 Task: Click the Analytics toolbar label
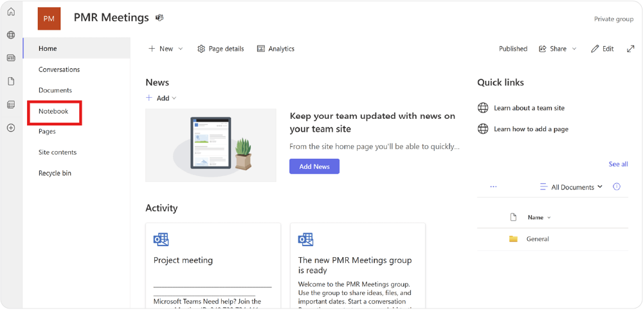282,49
